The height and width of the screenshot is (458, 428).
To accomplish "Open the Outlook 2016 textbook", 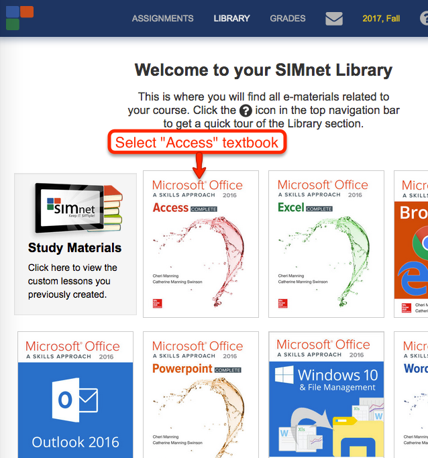I will click(75, 394).
